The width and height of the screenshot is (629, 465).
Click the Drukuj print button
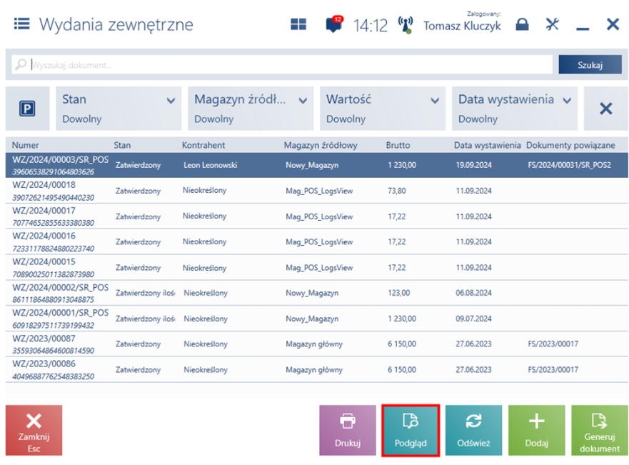click(347, 430)
